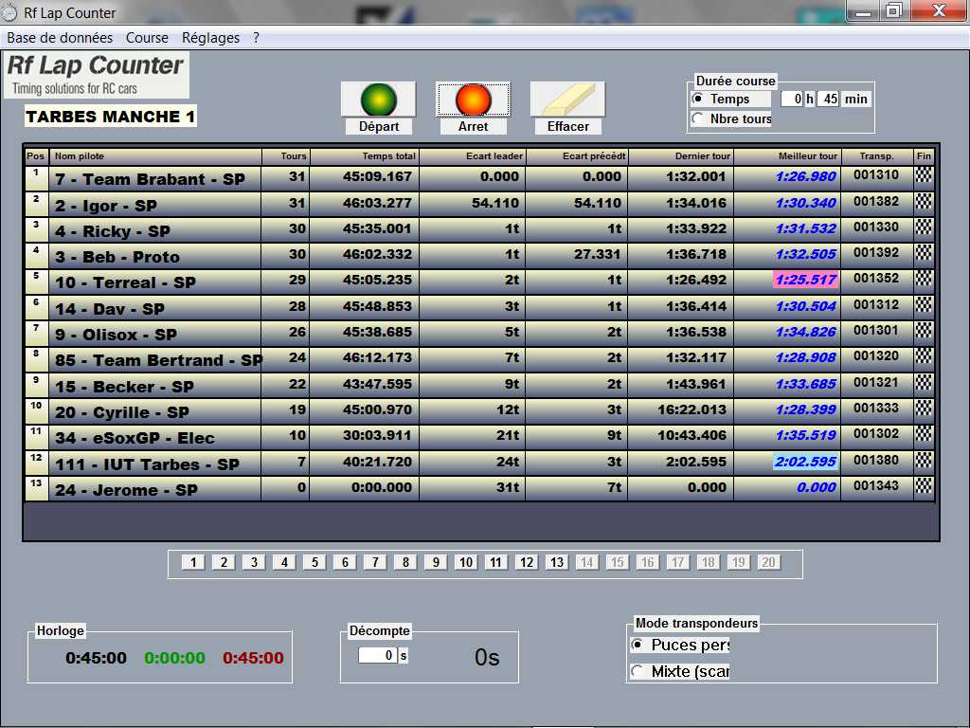Image resolution: width=970 pixels, height=728 pixels.
Task: Click the Rf Lap Counter logo
Action: point(96,75)
